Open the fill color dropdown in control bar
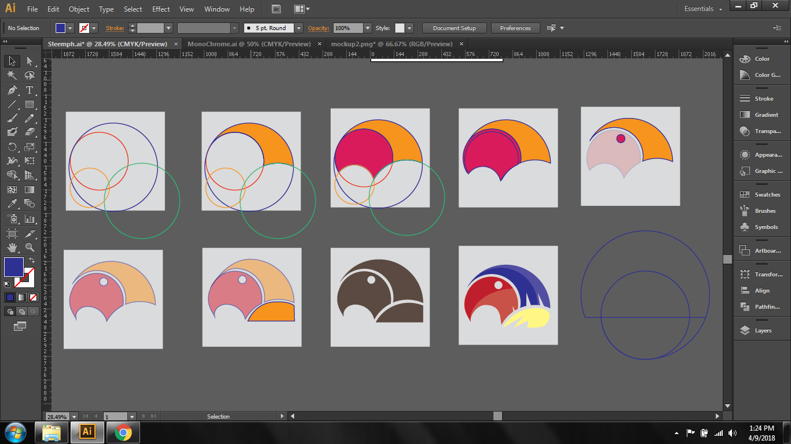791x444 pixels. click(x=71, y=28)
